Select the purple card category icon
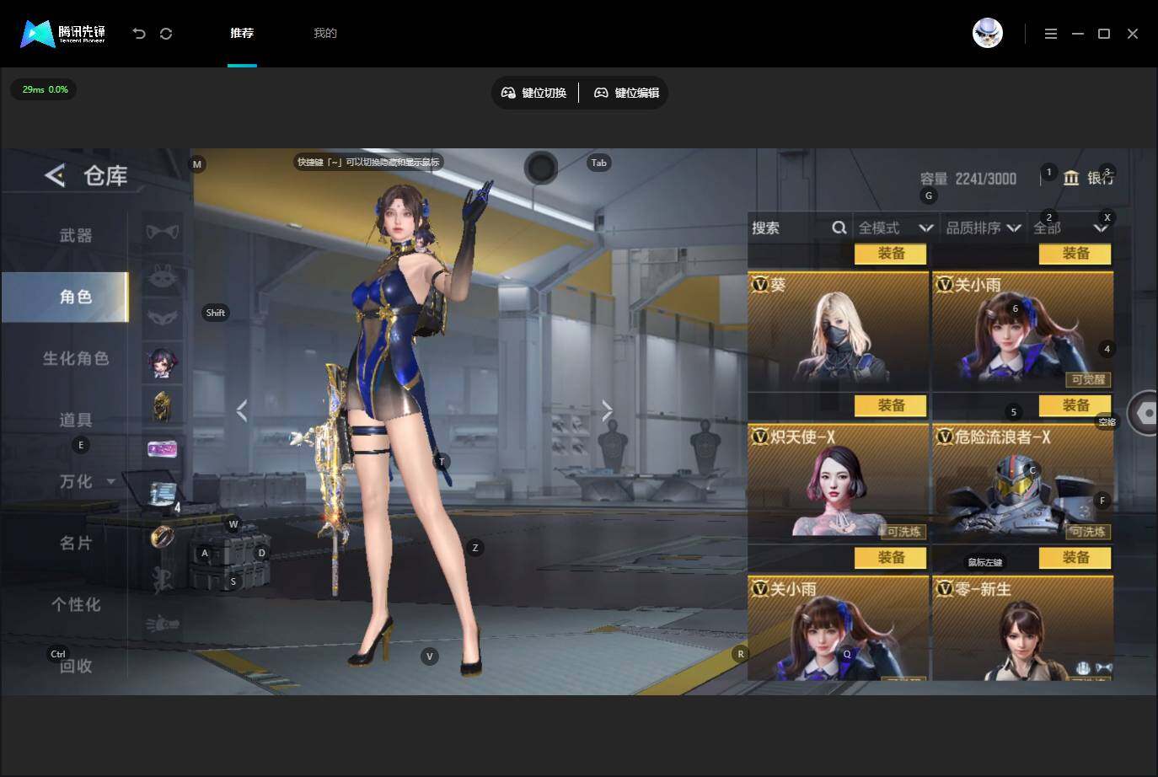 pos(163,449)
